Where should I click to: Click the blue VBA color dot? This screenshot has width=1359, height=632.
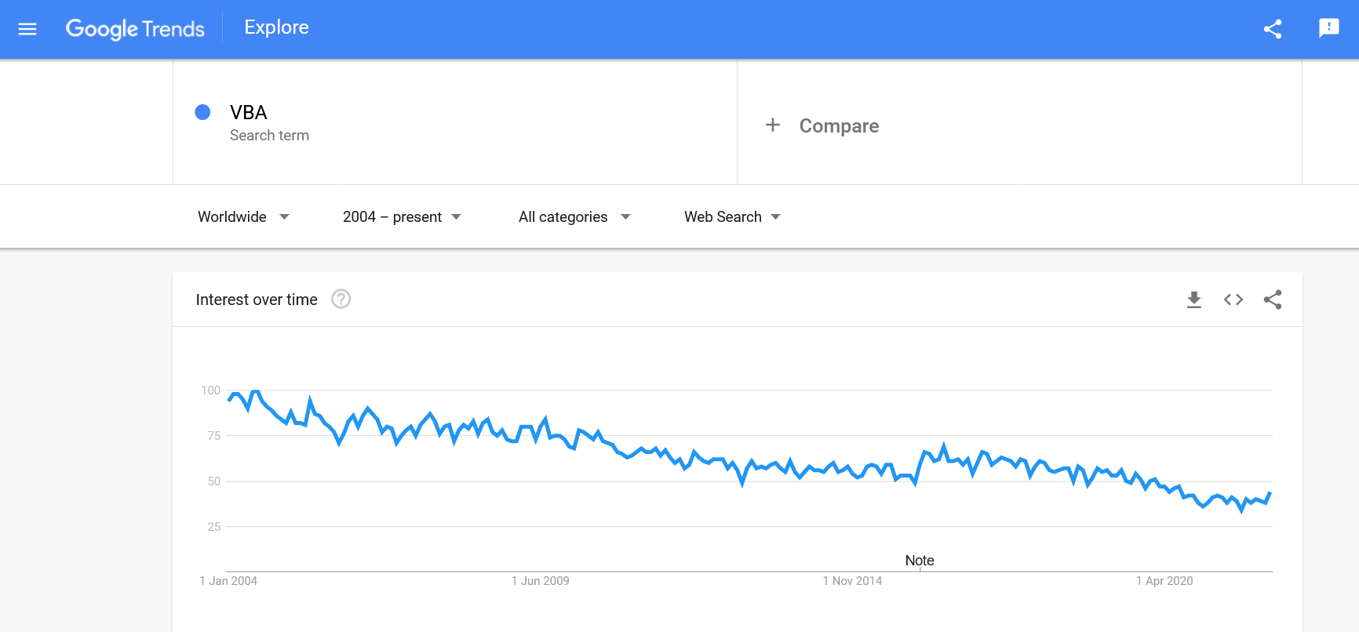click(202, 112)
